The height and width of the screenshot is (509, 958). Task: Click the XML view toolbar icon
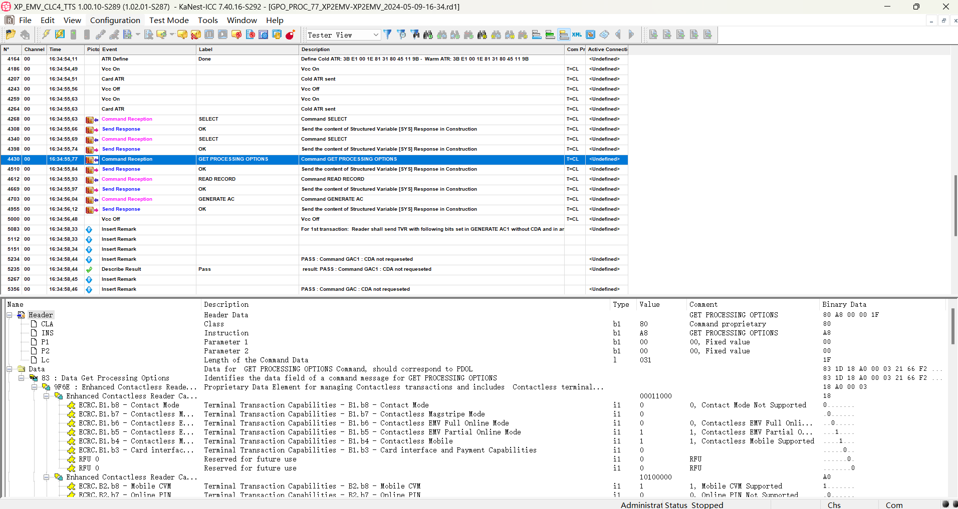577,35
